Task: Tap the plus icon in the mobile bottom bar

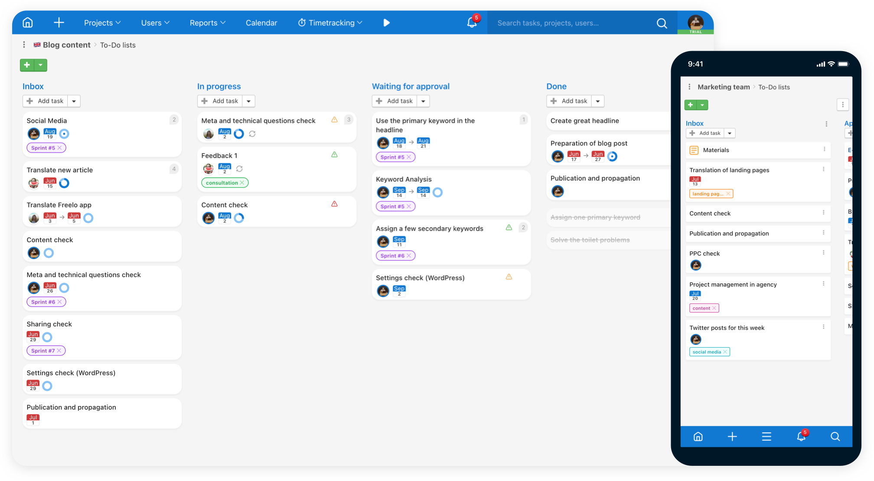Action: coord(732,437)
